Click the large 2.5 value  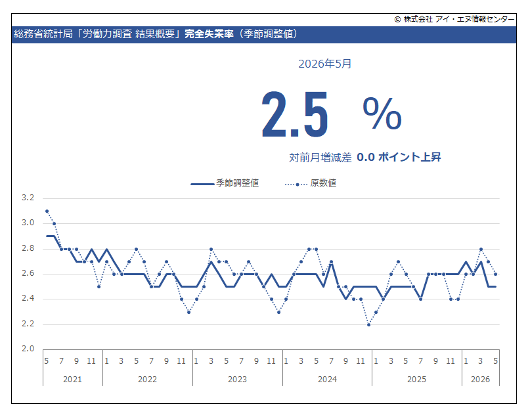point(295,114)
